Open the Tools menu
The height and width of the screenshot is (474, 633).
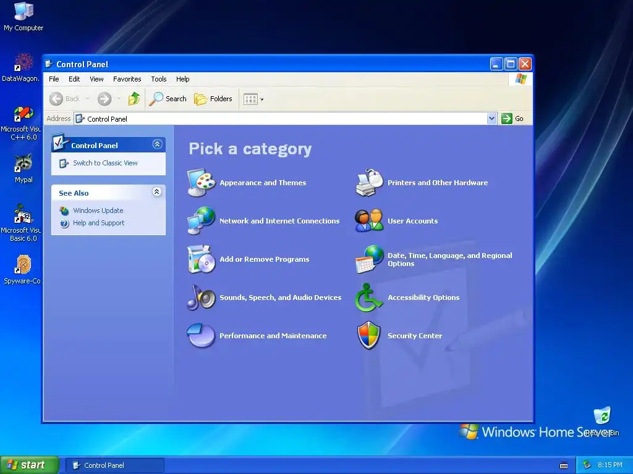(159, 79)
